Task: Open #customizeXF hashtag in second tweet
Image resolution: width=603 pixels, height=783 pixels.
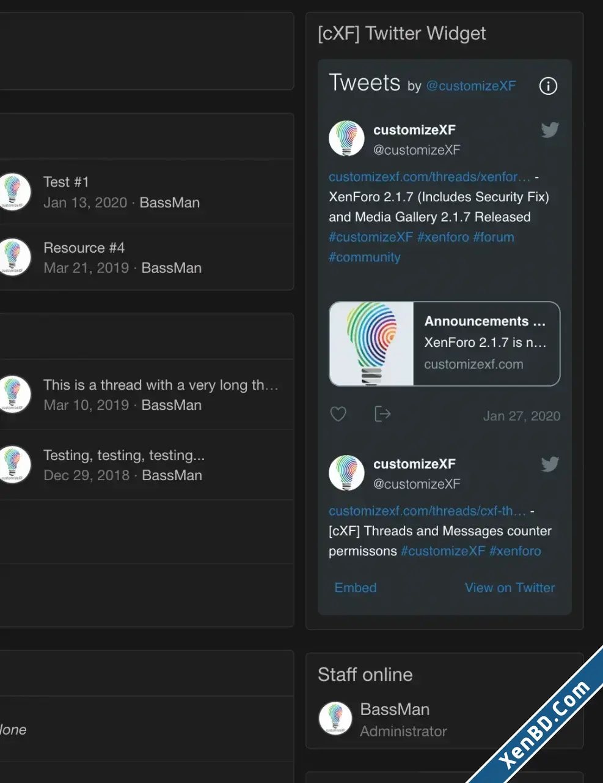Action: [x=443, y=551]
